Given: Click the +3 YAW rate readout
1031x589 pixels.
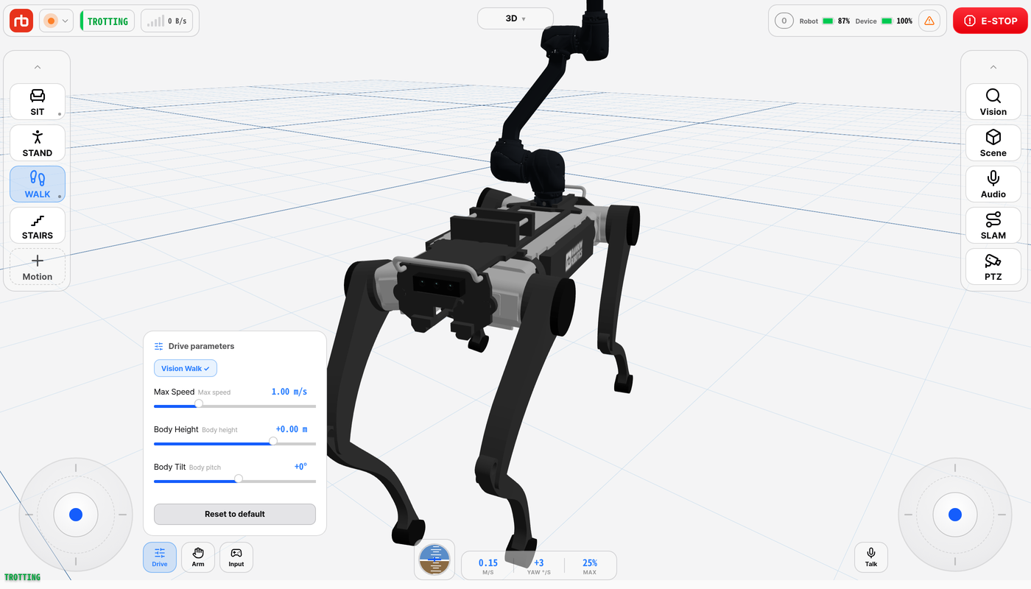Looking at the screenshot, I should (x=539, y=566).
